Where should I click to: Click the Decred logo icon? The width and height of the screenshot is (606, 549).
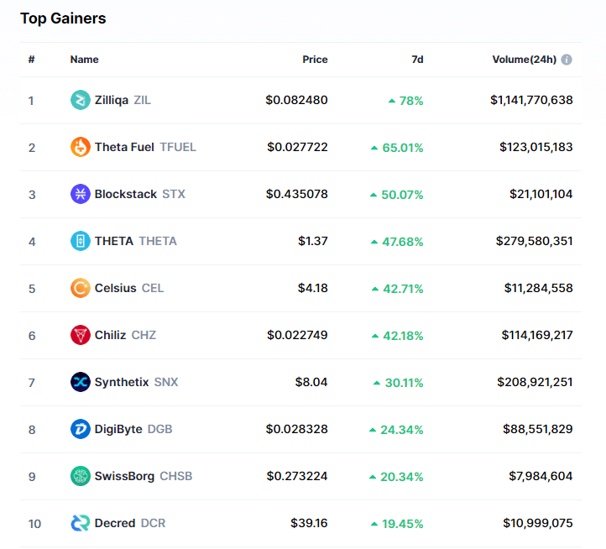pyautogui.click(x=80, y=523)
